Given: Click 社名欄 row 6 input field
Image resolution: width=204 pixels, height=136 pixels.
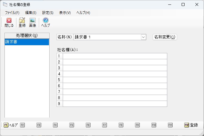Looking at the screenshot, I should [x=115, y=86].
